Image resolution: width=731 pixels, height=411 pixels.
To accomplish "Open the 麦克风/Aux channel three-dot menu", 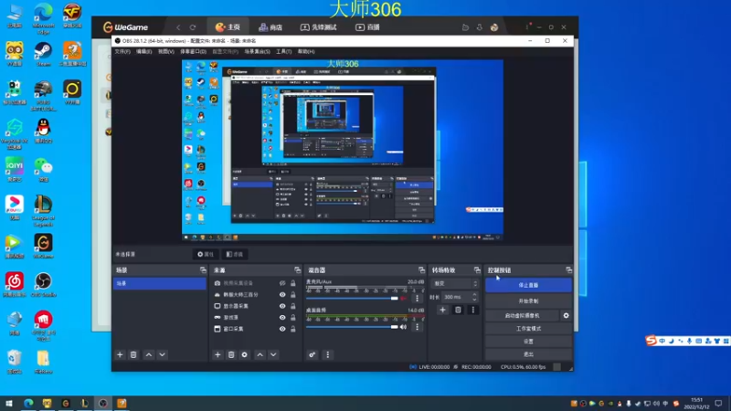I will 418,299.
